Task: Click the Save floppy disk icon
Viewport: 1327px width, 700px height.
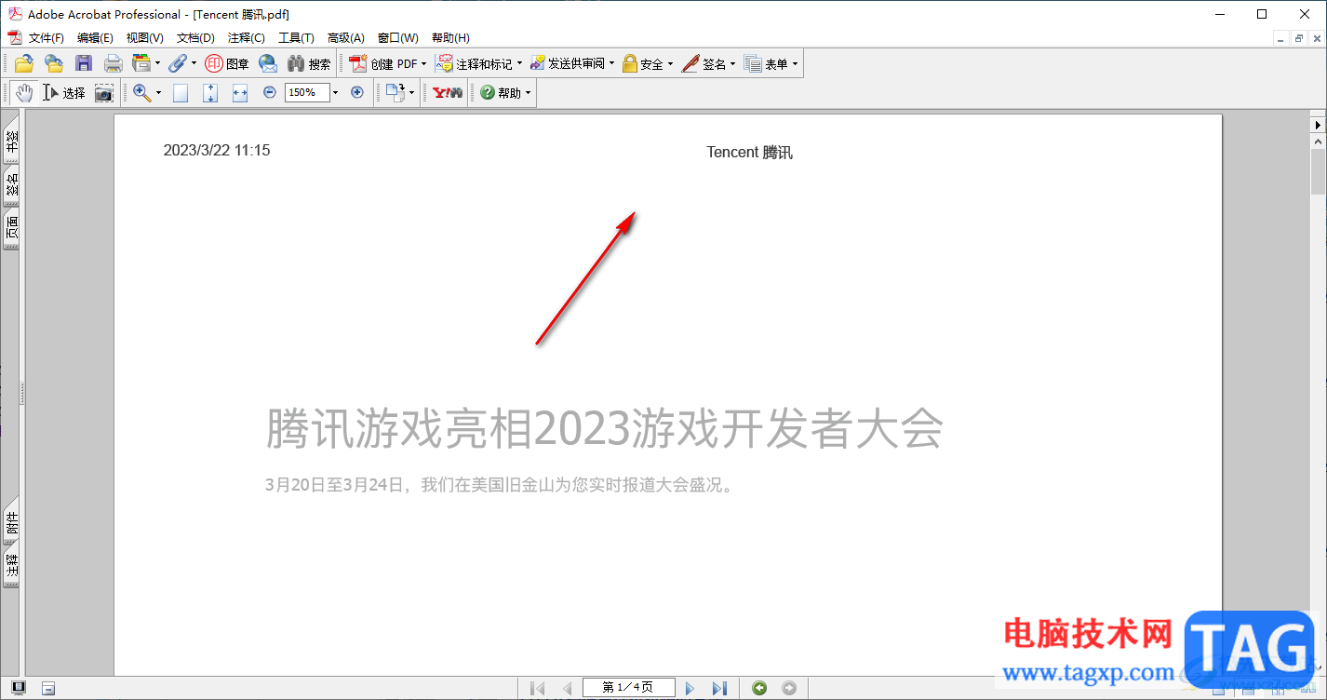Action: pyautogui.click(x=84, y=63)
